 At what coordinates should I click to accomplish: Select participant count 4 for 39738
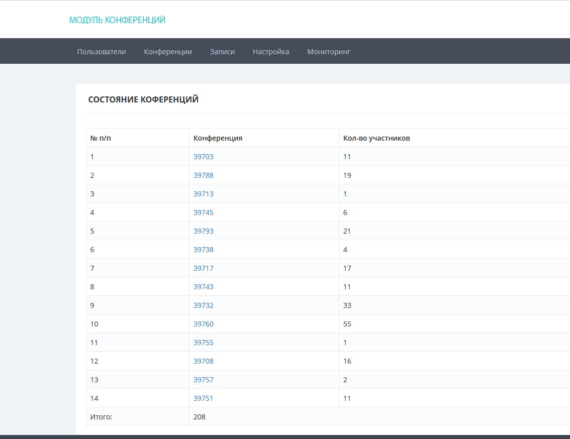(x=345, y=250)
